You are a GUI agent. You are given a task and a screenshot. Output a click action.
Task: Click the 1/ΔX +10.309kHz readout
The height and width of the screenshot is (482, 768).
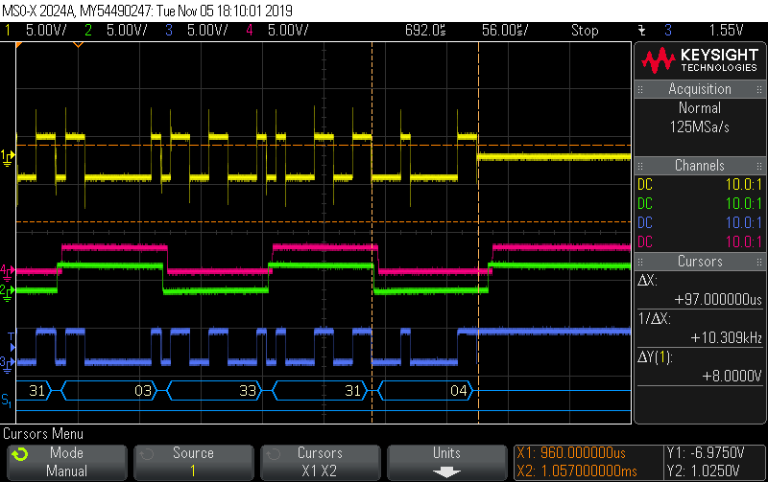point(700,328)
